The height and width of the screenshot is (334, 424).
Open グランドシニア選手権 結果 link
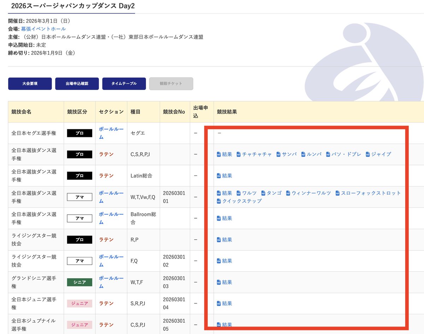tap(224, 282)
